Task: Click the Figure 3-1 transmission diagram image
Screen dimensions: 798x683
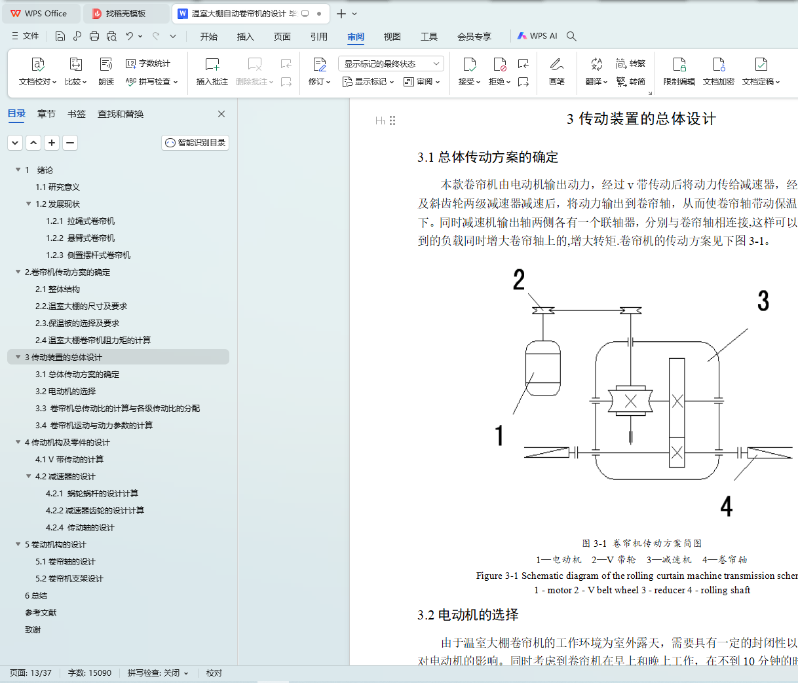Action: pyautogui.click(x=642, y=393)
